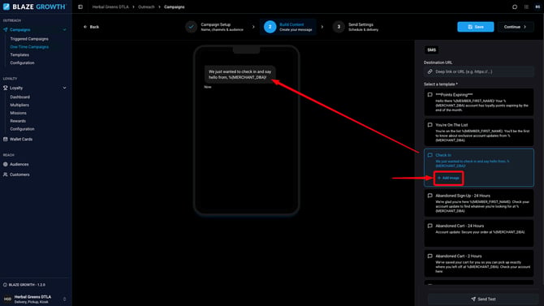Click Herbal Greens DTLA breadcrumb
This screenshot has width=544, height=306.
pos(110,7)
